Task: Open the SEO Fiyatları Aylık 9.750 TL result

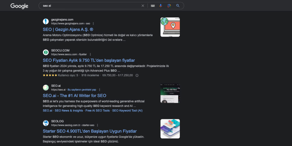Action: click(89, 60)
